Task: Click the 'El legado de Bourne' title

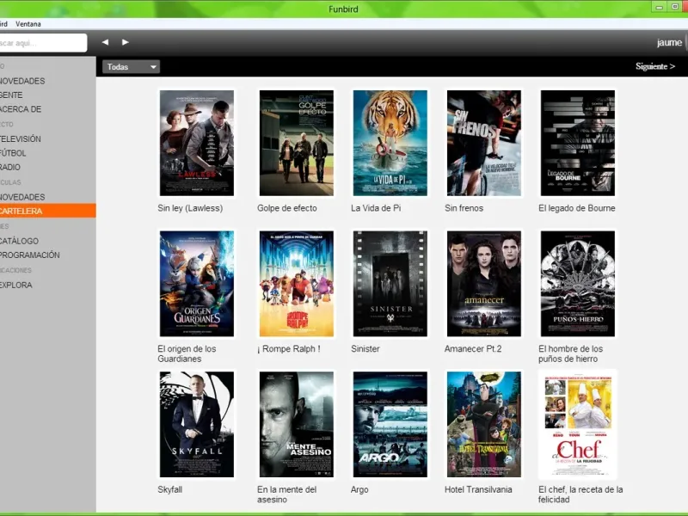Action: point(576,208)
